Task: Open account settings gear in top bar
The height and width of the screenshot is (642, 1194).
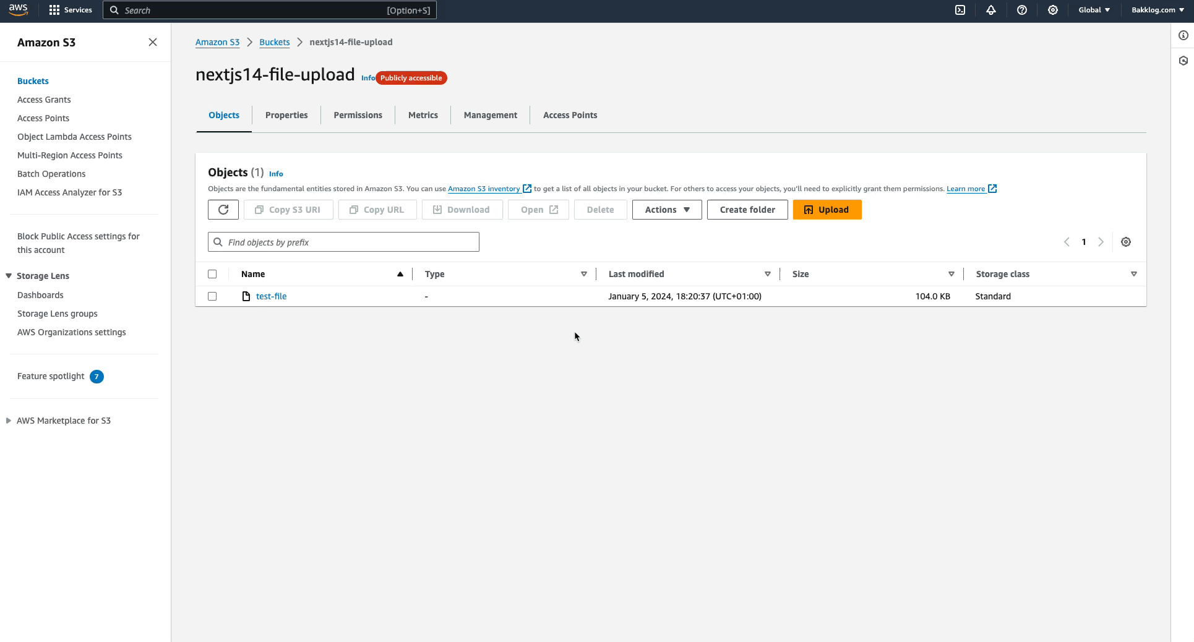Action: coord(1052,10)
